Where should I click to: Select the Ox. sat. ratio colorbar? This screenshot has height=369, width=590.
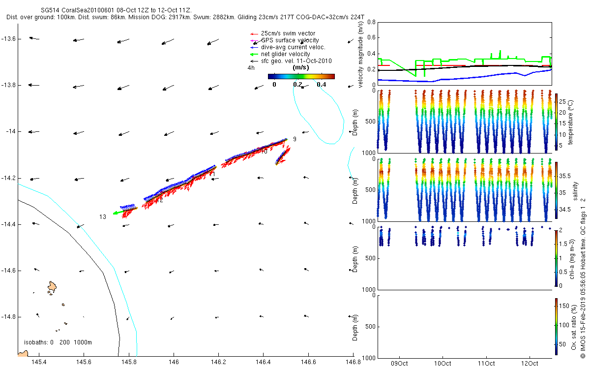556,326
